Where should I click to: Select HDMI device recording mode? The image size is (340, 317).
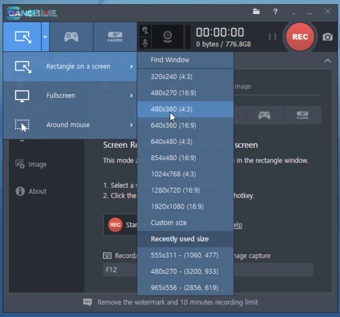coord(115,37)
